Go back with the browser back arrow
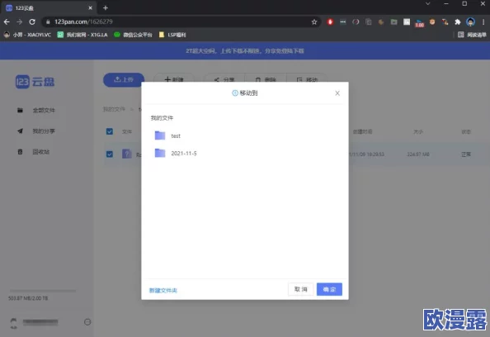 click(7, 21)
